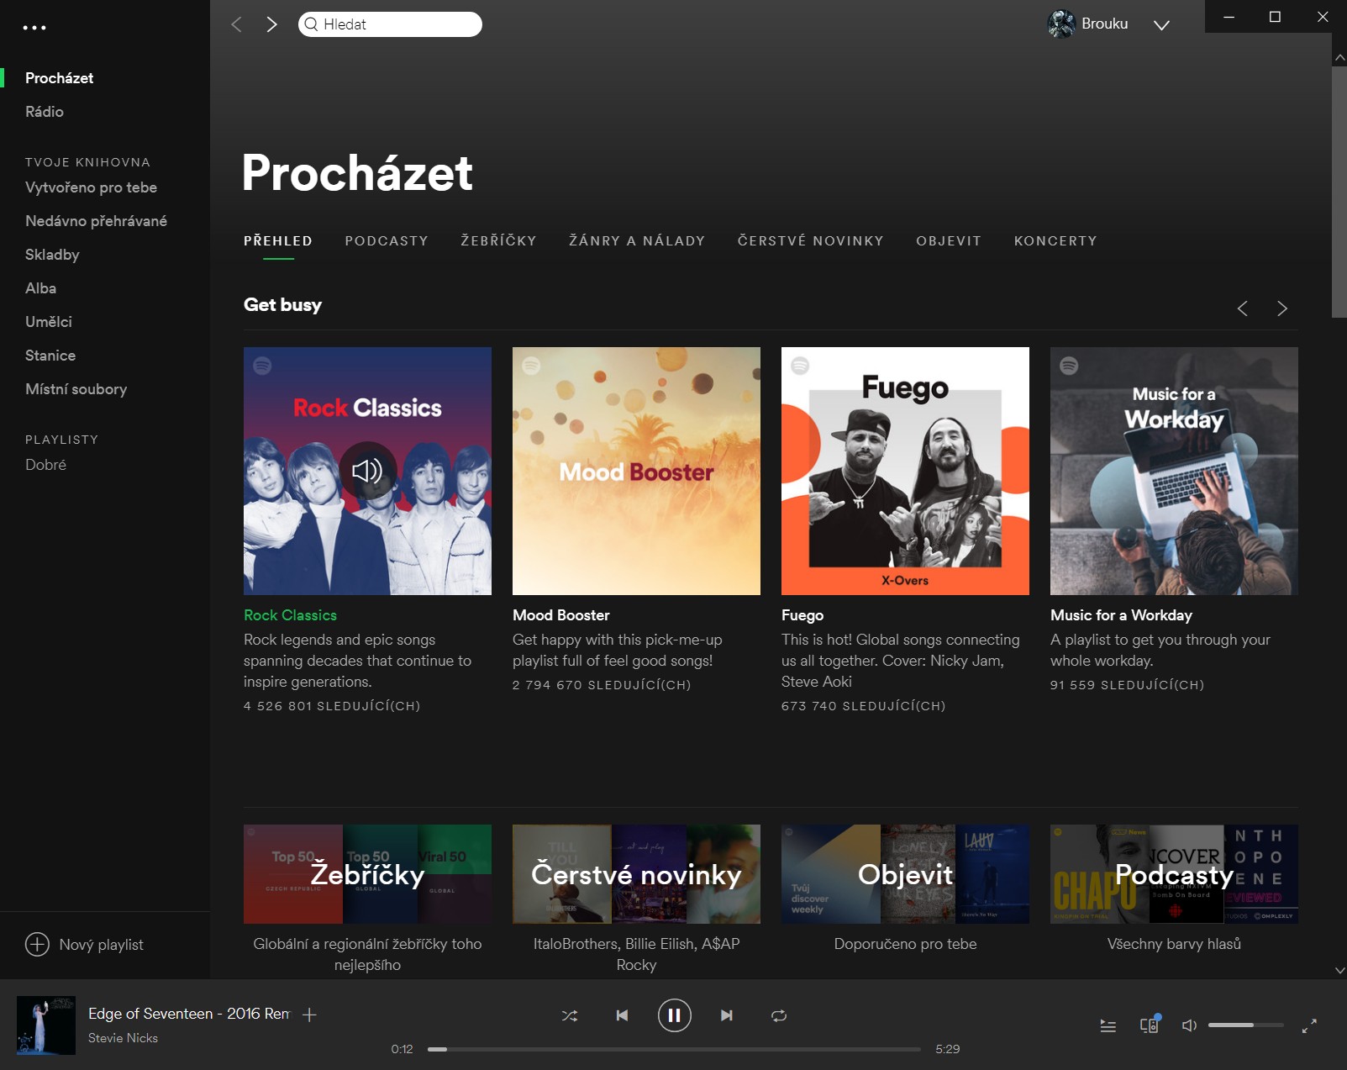Skip to the next track
This screenshot has width=1347, height=1070.
[x=727, y=1015]
